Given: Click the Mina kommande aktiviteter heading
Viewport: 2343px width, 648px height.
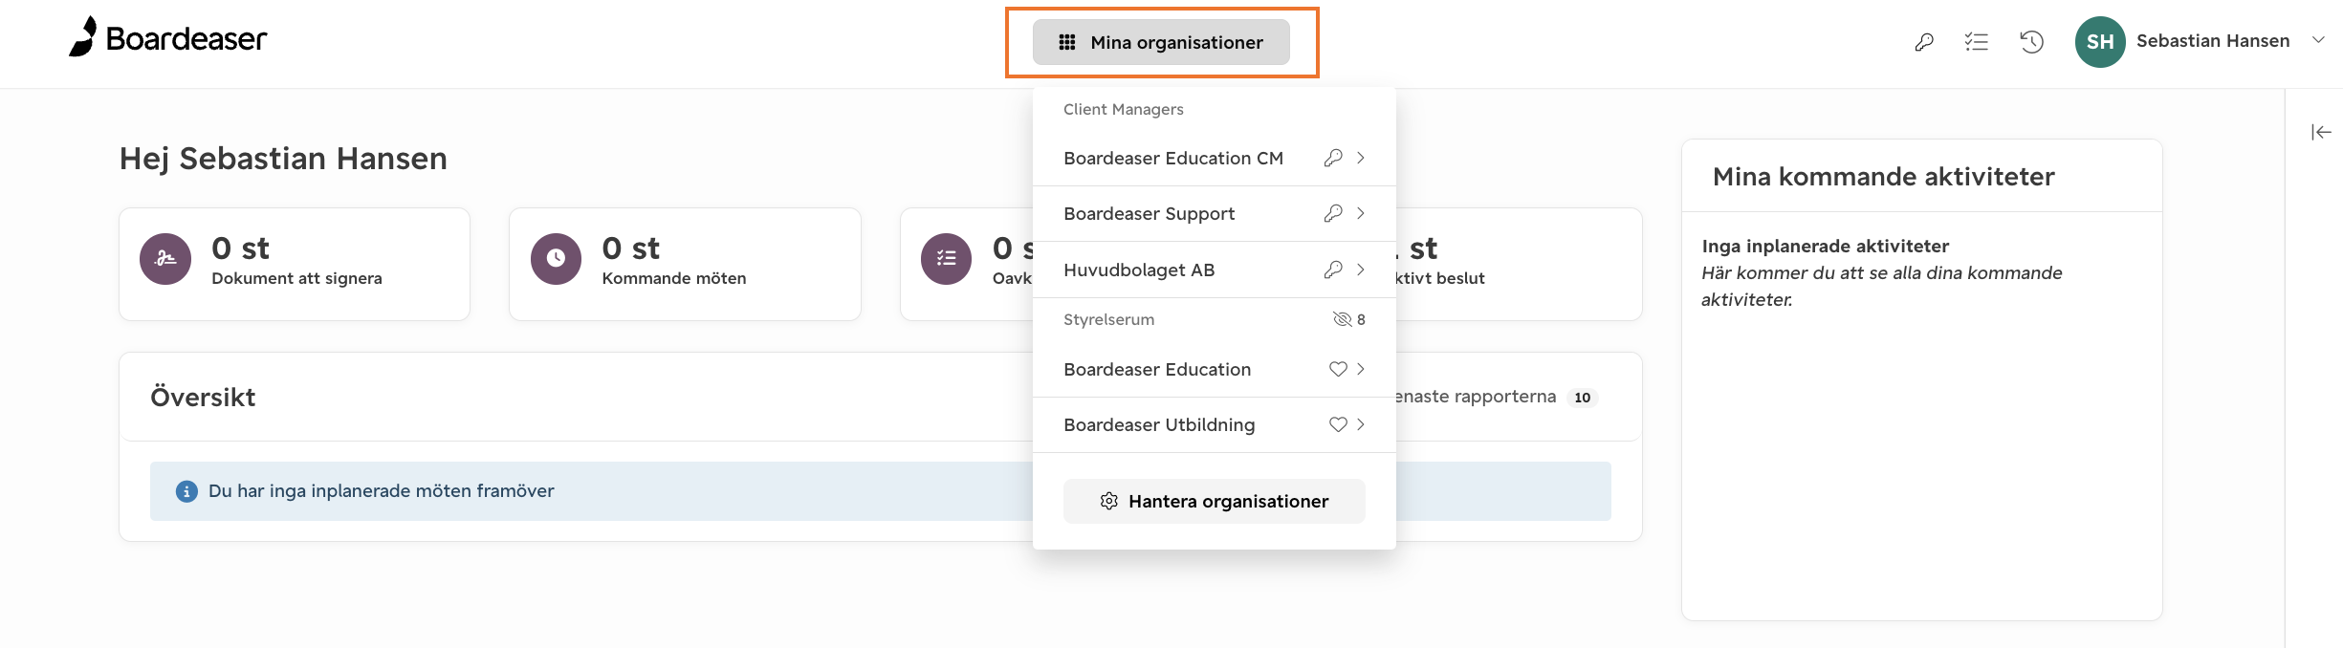Looking at the screenshot, I should click(x=1884, y=177).
